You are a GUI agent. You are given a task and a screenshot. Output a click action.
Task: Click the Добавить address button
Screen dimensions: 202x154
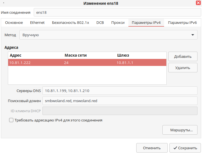[x=183, y=56]
